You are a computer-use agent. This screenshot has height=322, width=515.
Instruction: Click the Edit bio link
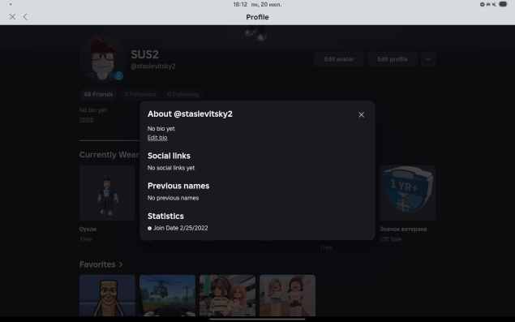pos(157,138)
